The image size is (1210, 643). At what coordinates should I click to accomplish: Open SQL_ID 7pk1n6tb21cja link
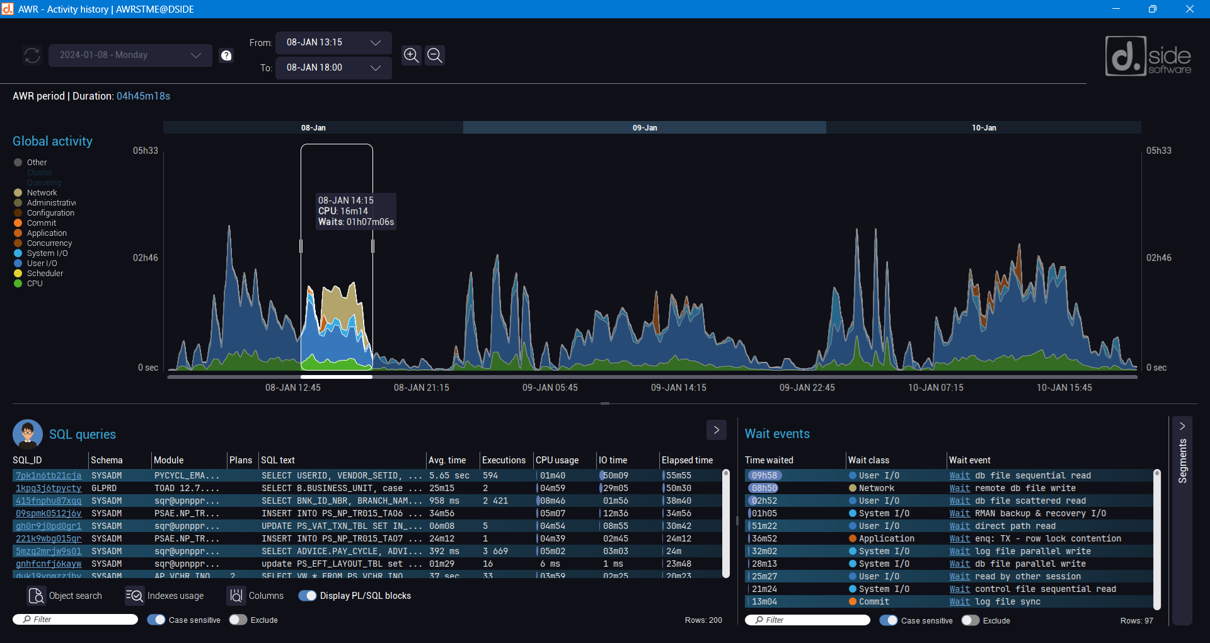pos(49,475)
